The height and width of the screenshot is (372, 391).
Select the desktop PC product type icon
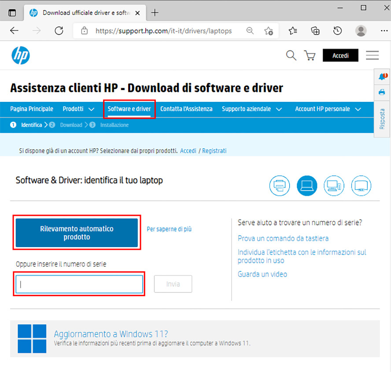(x=334, y=186)
